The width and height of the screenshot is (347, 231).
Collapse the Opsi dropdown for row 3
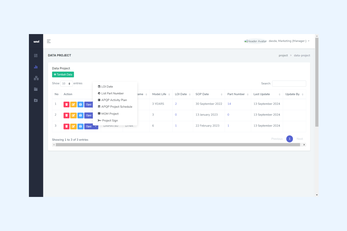(x=91, y=126)
